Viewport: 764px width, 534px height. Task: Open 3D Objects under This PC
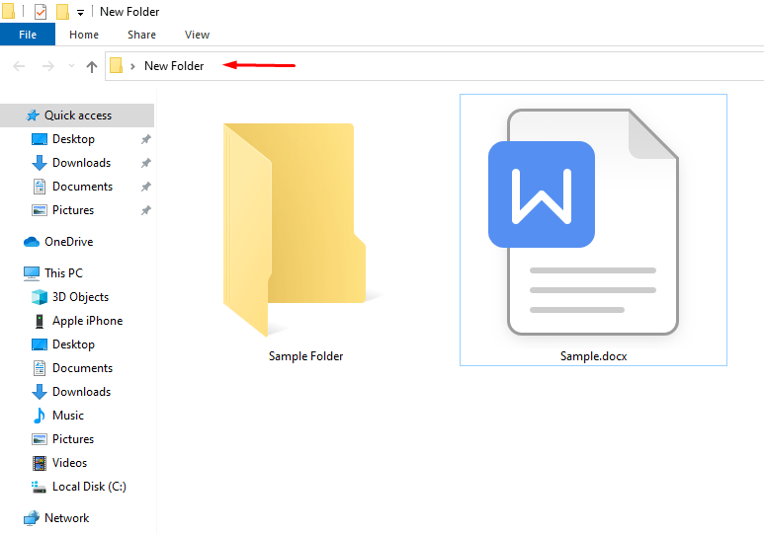80,297
